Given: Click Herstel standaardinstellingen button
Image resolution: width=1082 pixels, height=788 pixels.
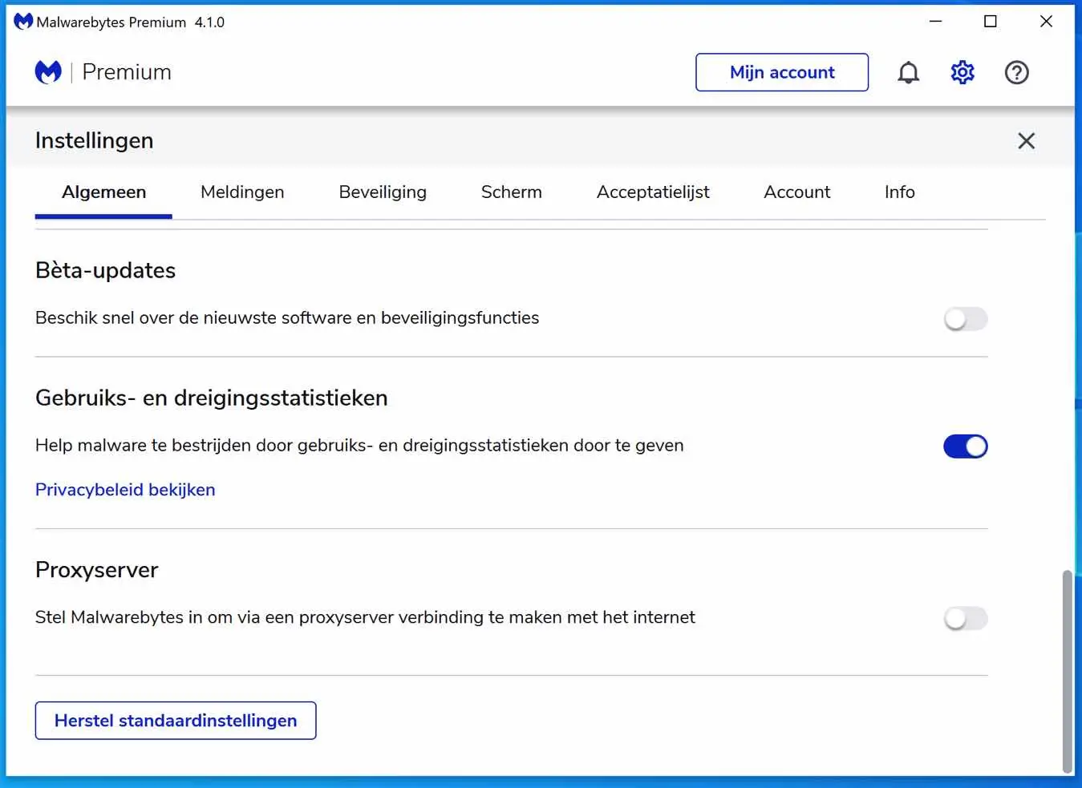Looking at the screenshot, I should click(176, 721).
